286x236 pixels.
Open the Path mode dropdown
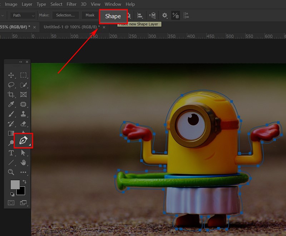(23, 15)
